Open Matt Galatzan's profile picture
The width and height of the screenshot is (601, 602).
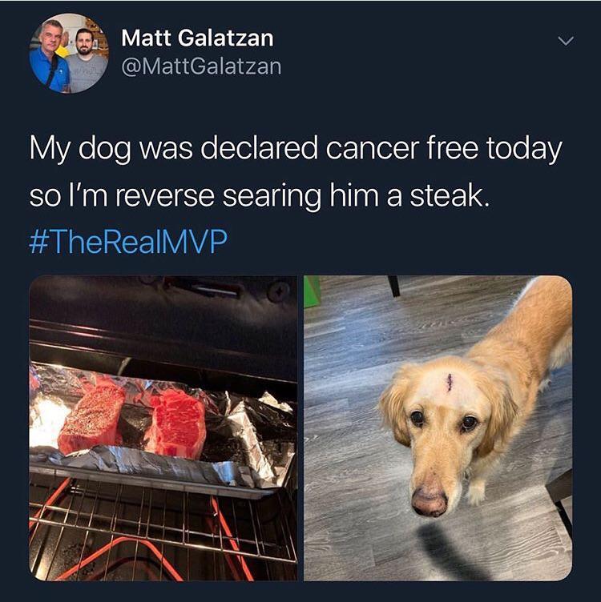[x=69, y=54]
